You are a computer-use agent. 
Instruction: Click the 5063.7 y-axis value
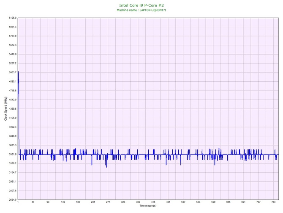(x=13, y=72)
